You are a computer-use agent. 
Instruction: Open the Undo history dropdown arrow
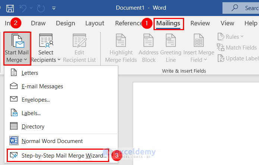pyautogui.click(x=31, y=8)
